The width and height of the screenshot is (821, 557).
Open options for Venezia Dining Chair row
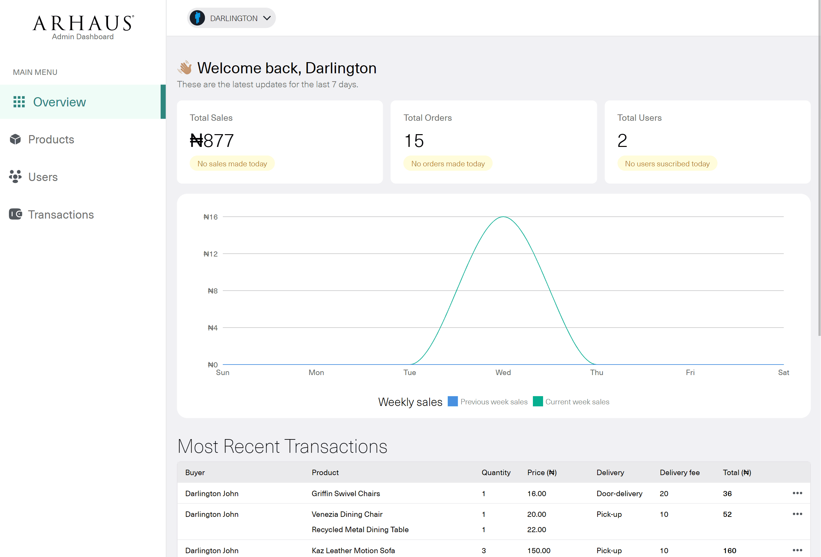797,514
